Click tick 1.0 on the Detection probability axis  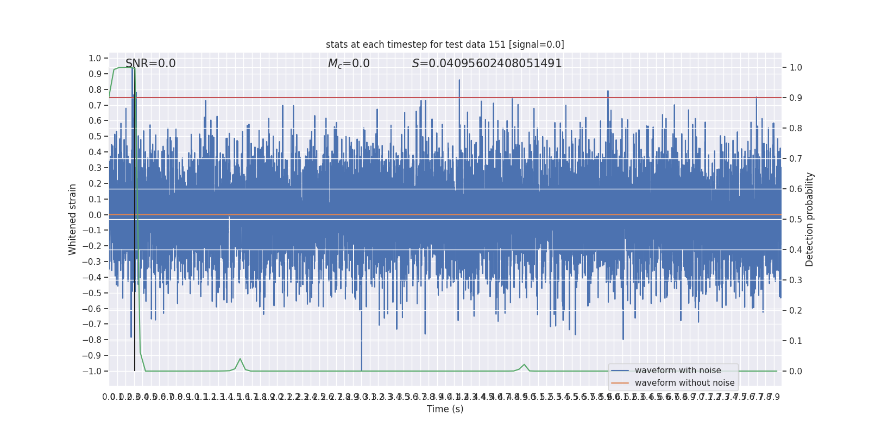(x=796, y=67)
